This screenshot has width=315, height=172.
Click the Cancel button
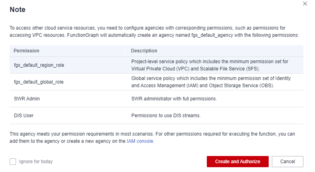point(287,162)
